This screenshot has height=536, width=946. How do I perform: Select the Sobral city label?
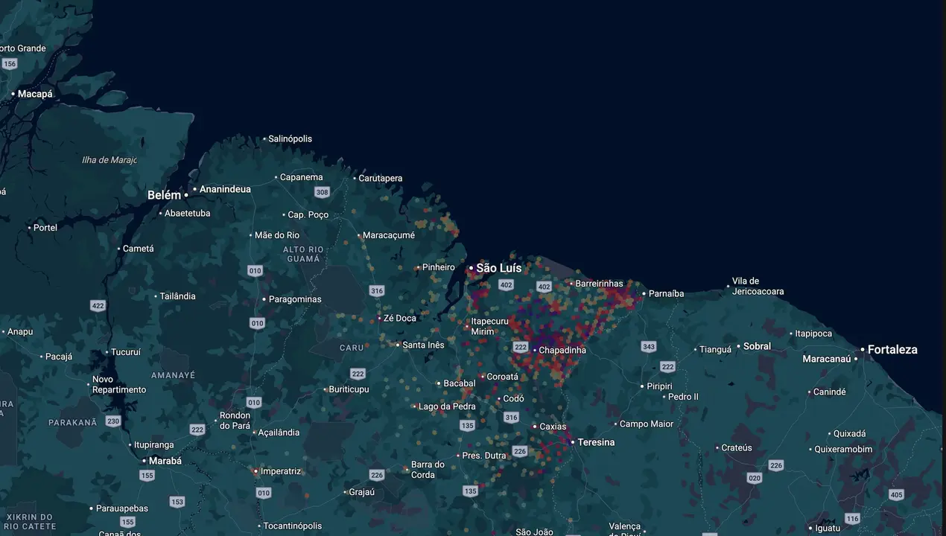pos(758,346)
